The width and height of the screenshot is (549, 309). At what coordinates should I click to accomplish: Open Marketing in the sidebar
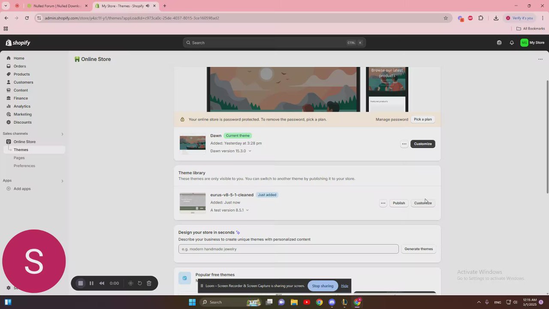point(22,115)
